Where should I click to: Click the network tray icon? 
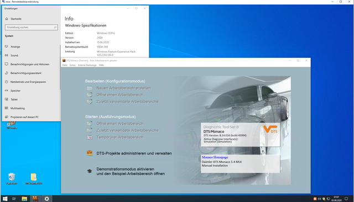[328, 199]
